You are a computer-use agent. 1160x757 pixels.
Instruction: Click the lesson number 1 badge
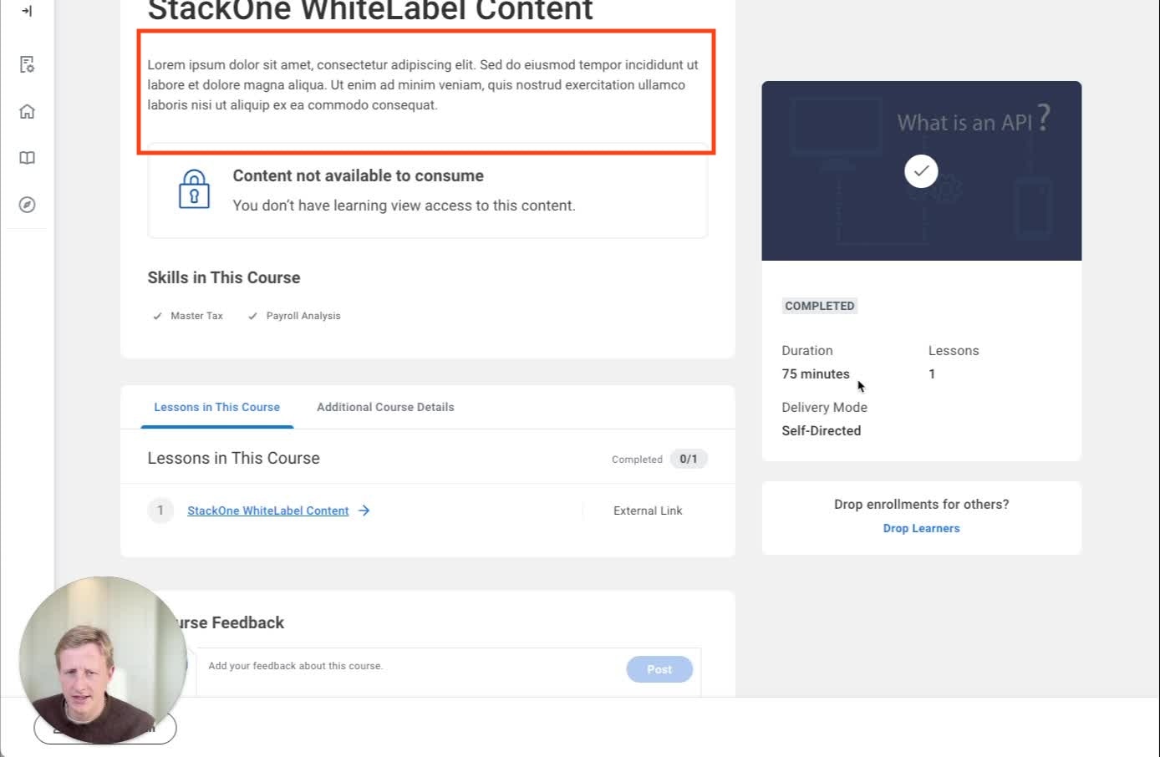point(160,511)
